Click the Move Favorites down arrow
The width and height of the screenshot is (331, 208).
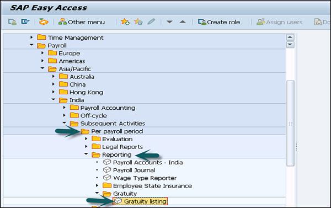pyautogui.click(x=169, y=22)
